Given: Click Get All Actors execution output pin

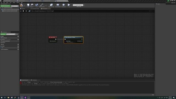Looking at the screenshot, I should pos(82,39).
